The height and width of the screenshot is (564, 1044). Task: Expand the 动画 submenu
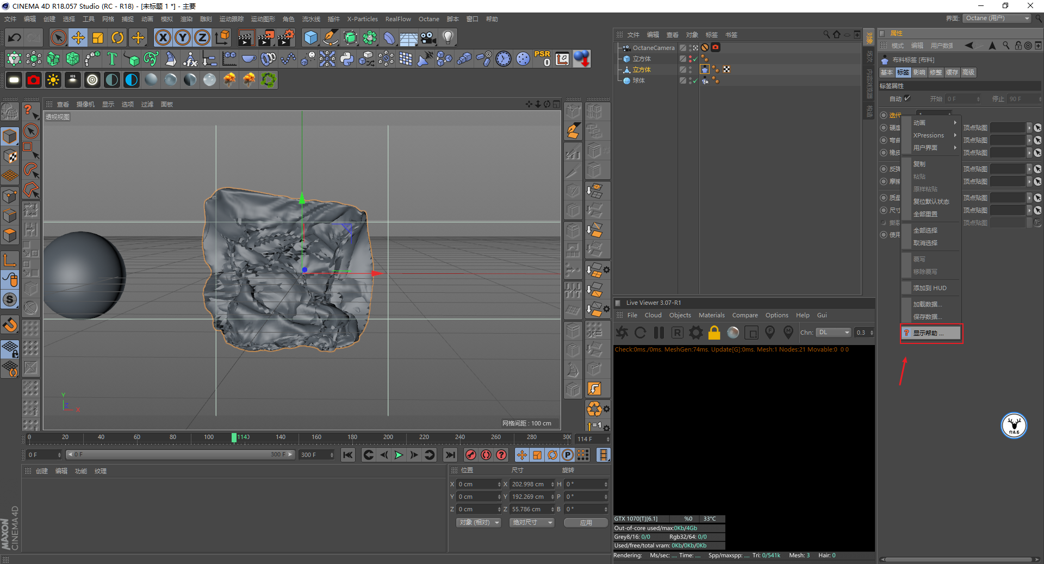[x=931, y=123]
